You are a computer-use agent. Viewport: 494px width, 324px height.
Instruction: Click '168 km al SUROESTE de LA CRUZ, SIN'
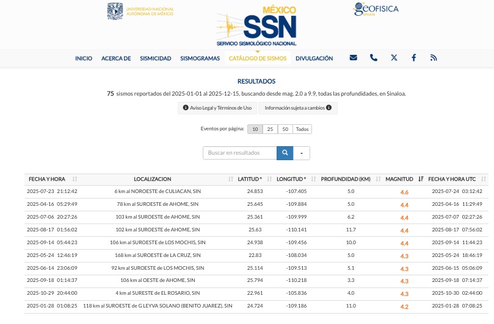(158, 255)
